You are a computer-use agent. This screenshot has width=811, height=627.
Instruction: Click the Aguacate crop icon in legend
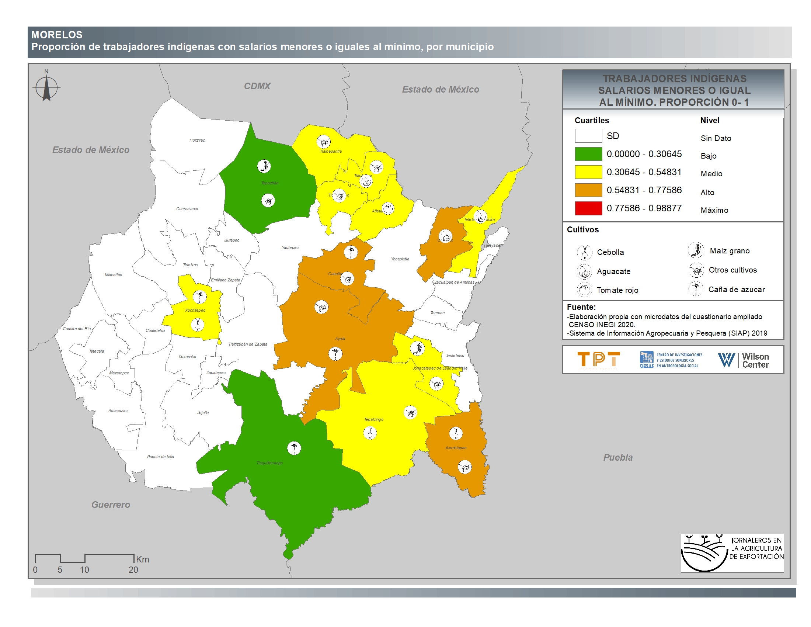point(585,271)
